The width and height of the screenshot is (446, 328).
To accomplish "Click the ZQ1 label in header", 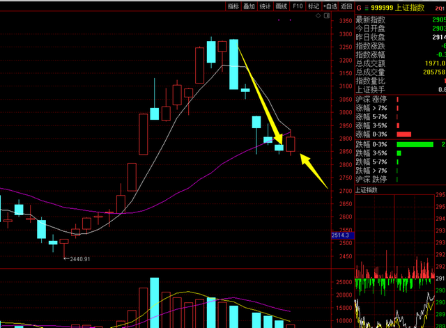I will (x=440, y=8).
